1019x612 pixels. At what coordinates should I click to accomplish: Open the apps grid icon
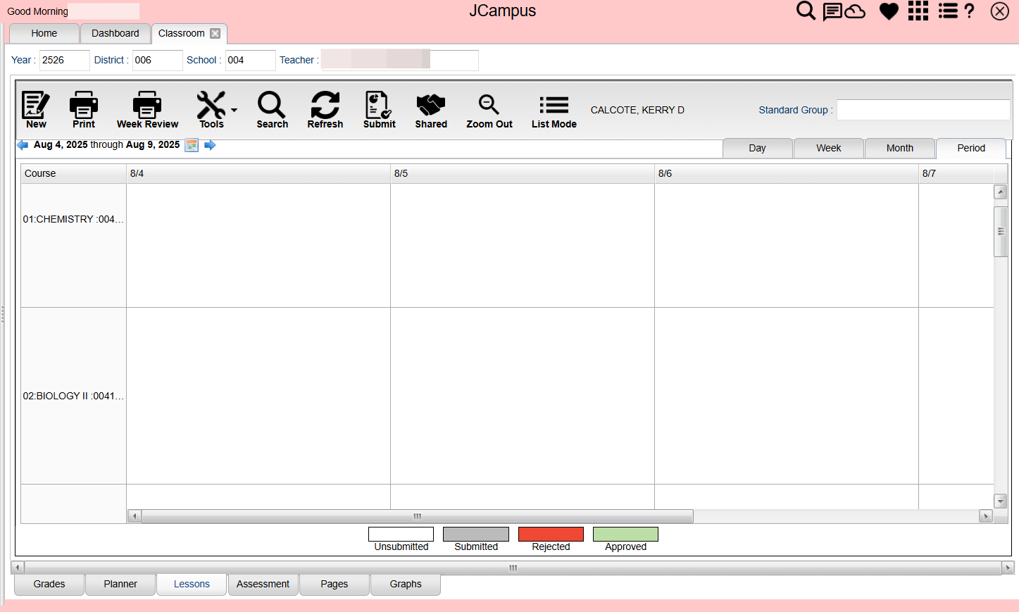tap(918, 11)
